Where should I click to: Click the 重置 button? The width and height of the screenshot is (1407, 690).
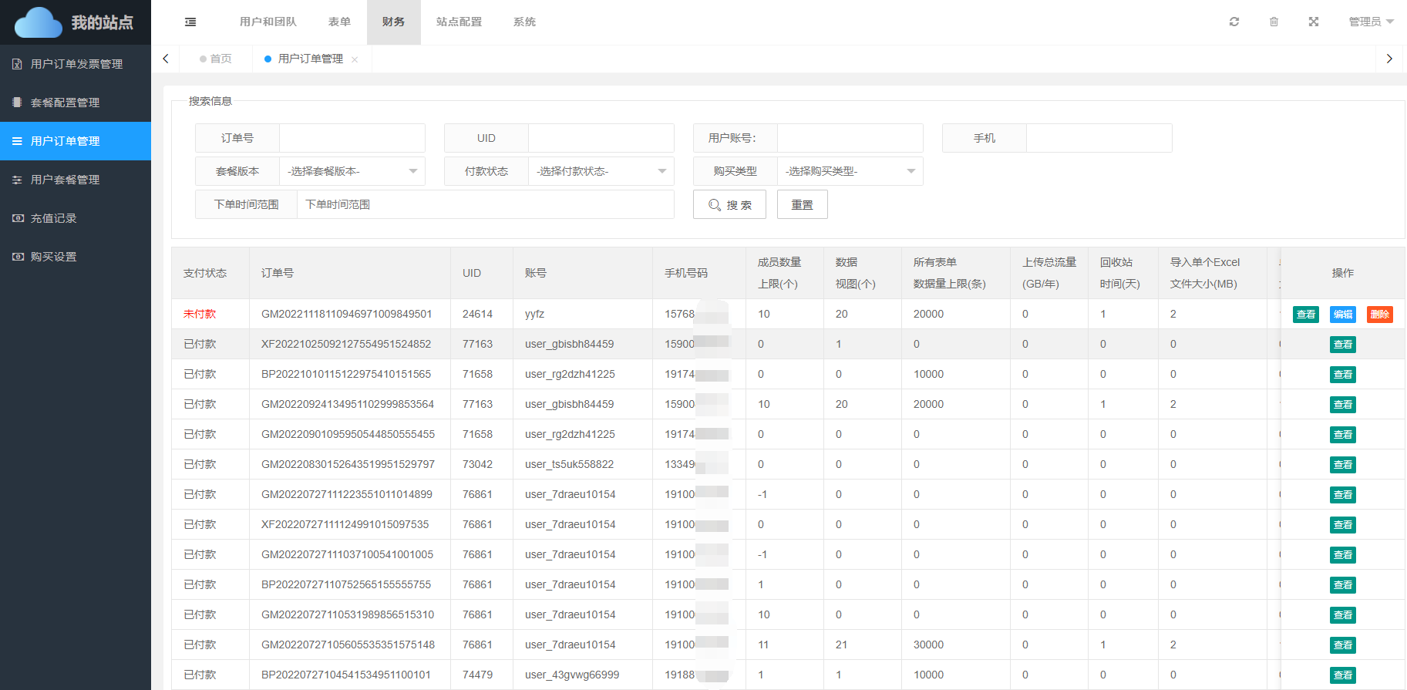tap(802, 205)
